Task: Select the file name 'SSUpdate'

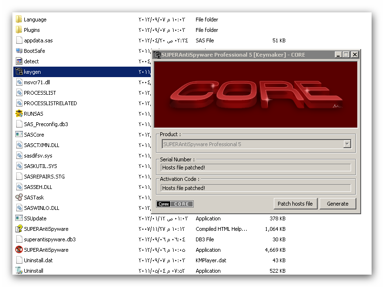Action: click(35, 218)
